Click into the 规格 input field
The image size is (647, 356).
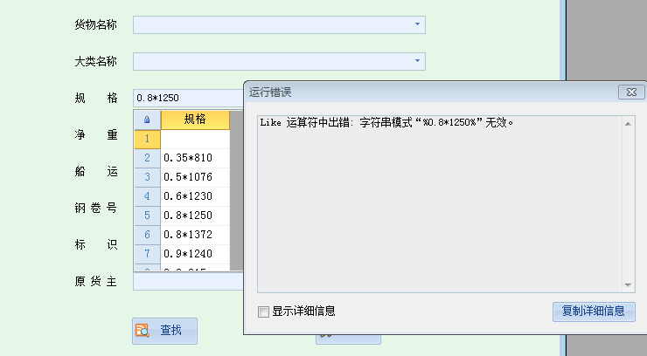pyautogui.click(x=187, y=98)
